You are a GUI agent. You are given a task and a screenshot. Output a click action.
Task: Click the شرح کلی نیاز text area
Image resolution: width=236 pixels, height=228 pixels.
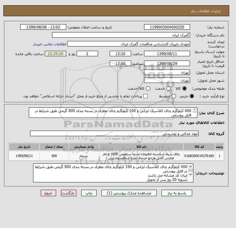[x=113, y=113]
